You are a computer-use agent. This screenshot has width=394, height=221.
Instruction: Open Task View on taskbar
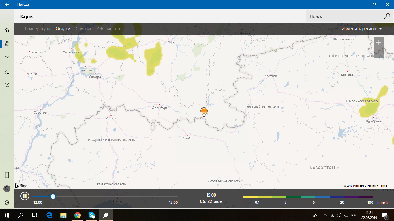35,215
